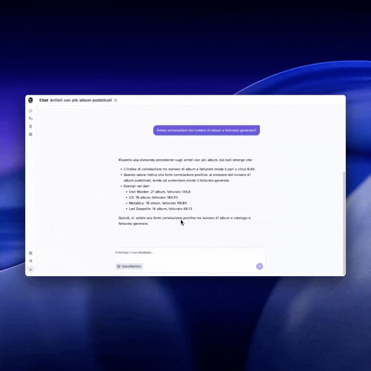Click the purple send message button

(x=259, y=266)
